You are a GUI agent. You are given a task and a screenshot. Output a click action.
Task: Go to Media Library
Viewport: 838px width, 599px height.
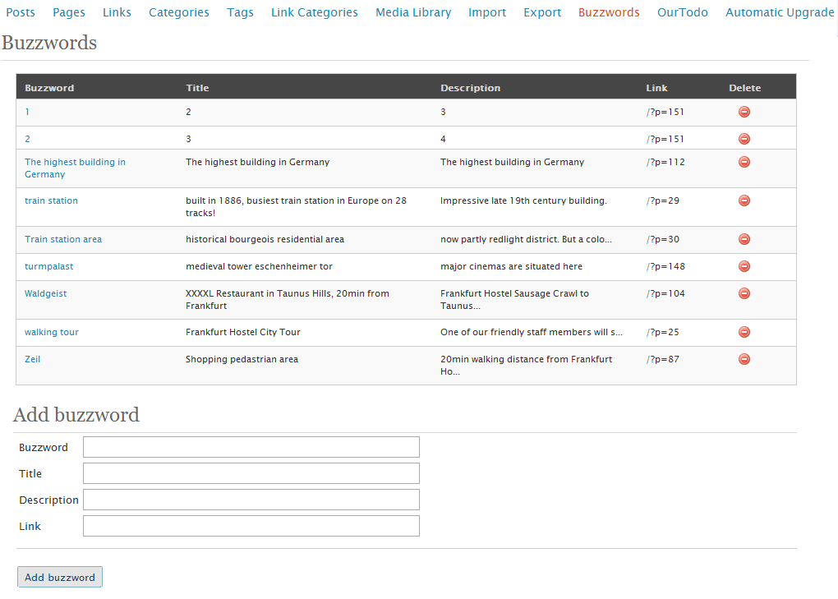click(x=413, y=12)
